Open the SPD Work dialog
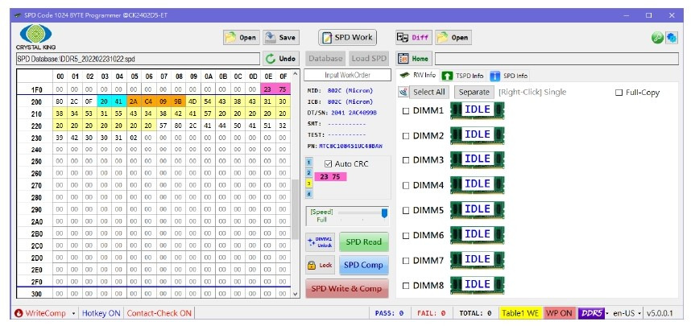The height and width of the screenshot is (326, 691). 347,38
